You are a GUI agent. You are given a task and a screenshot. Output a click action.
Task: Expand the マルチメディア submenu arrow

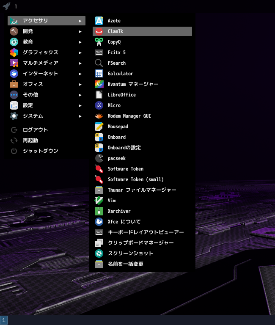(80, 63)
